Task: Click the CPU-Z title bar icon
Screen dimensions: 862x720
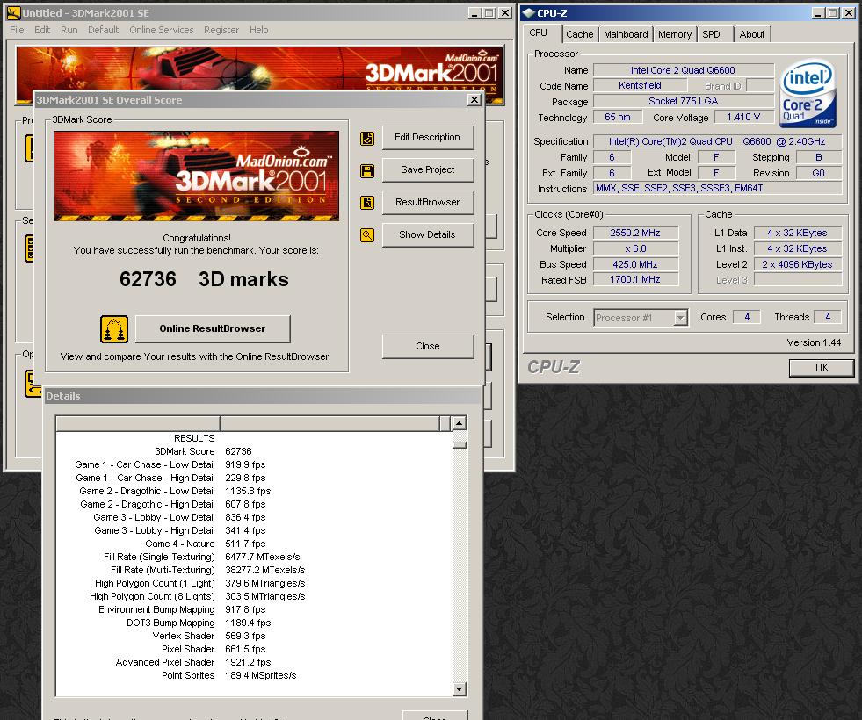Action: [x=529, y=12]
